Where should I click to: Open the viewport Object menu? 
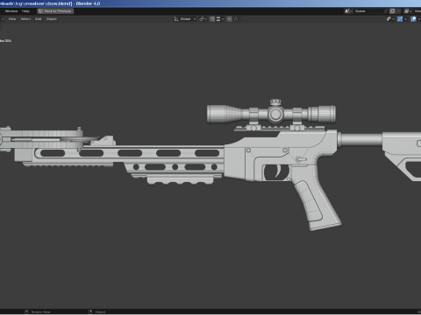click(x=52, y=19)
